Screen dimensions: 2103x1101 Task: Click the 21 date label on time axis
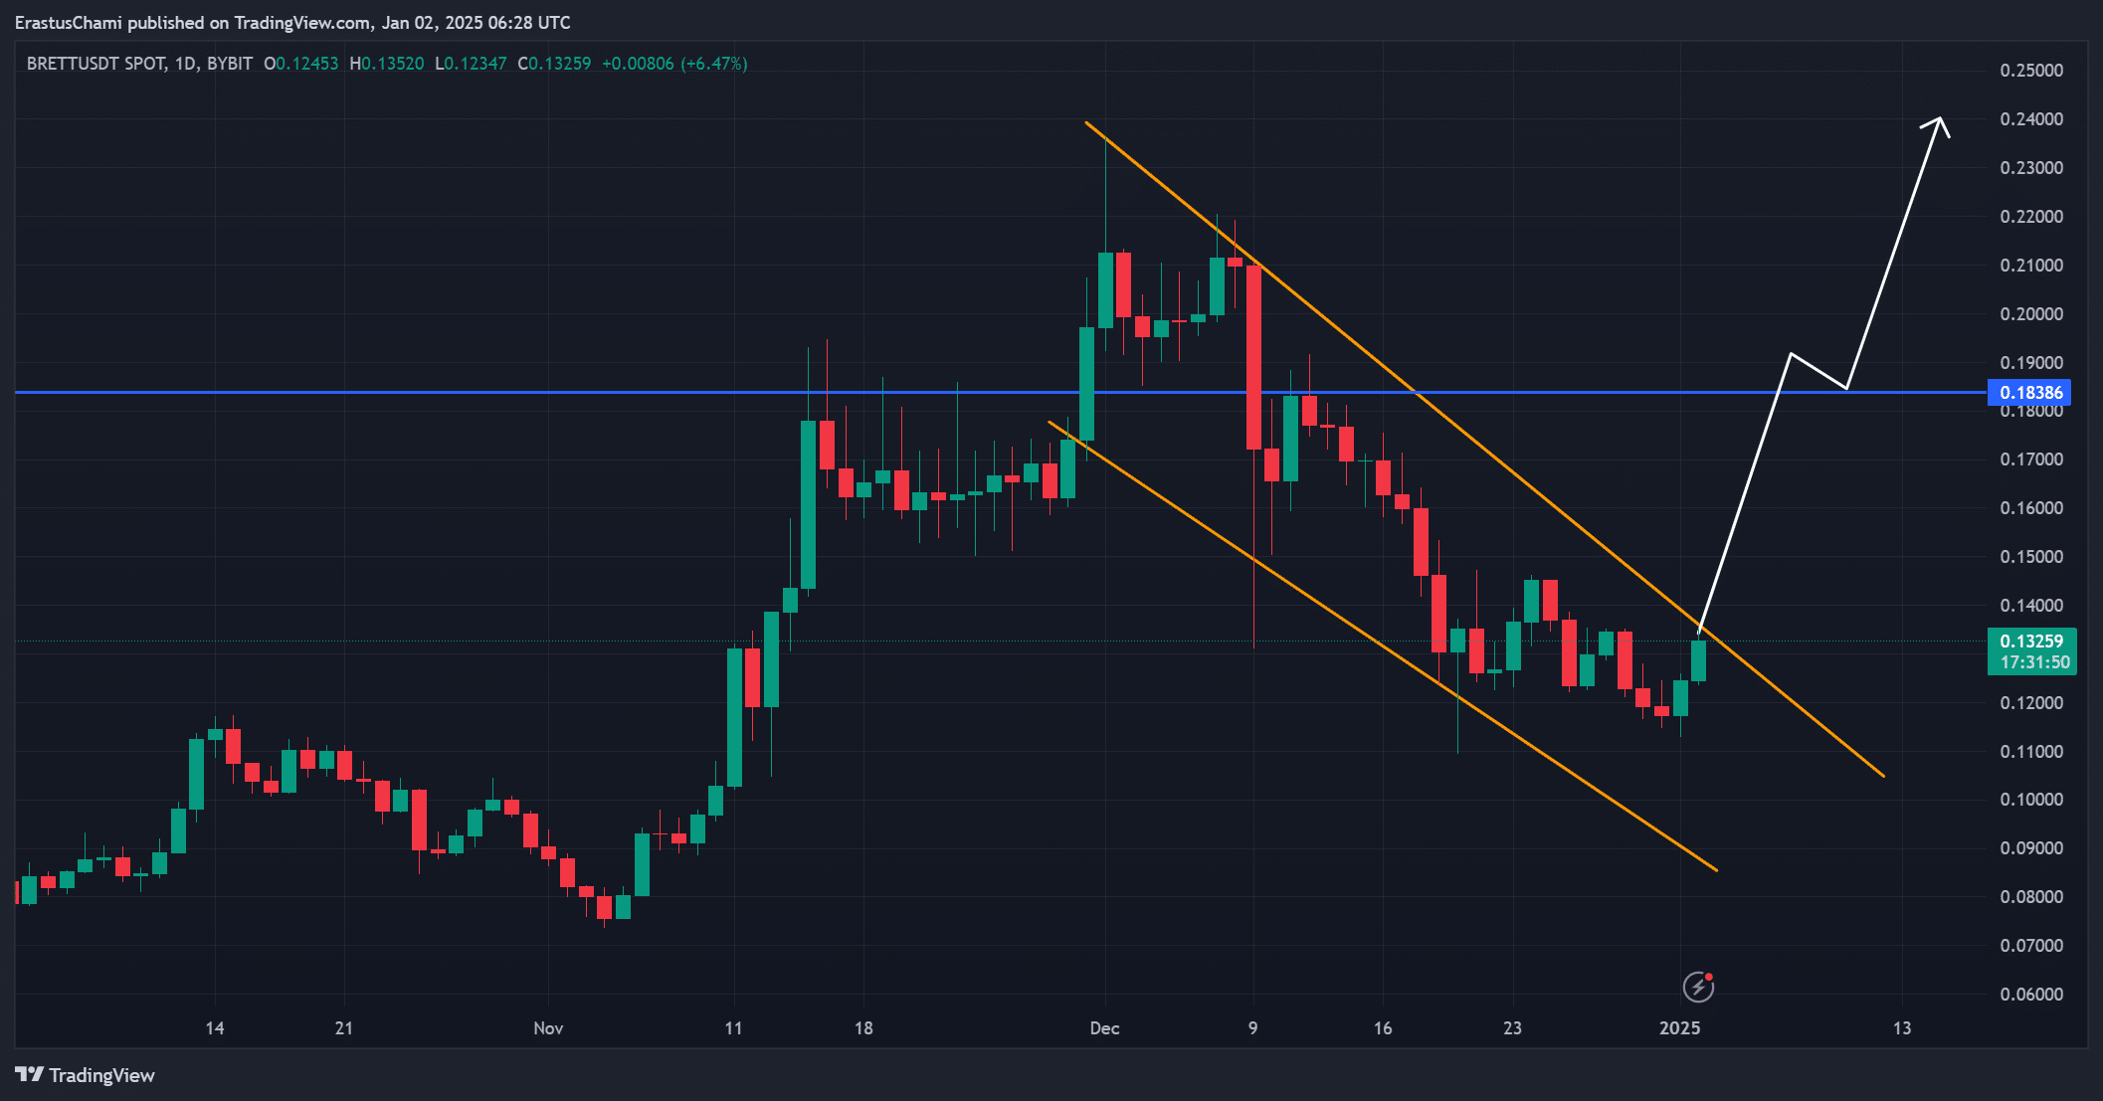[x=344, y=1028]
